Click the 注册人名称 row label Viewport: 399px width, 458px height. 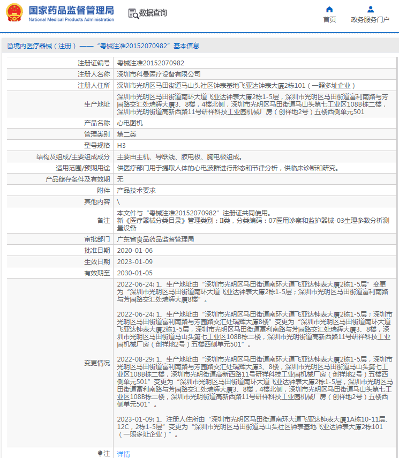[94, 74]
